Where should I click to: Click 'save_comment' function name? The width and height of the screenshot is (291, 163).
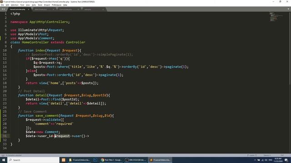[x=47, y=116]
